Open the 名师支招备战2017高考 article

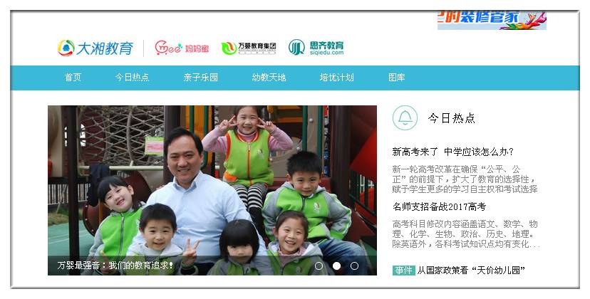pyautogui.click(x=439, y=206)
